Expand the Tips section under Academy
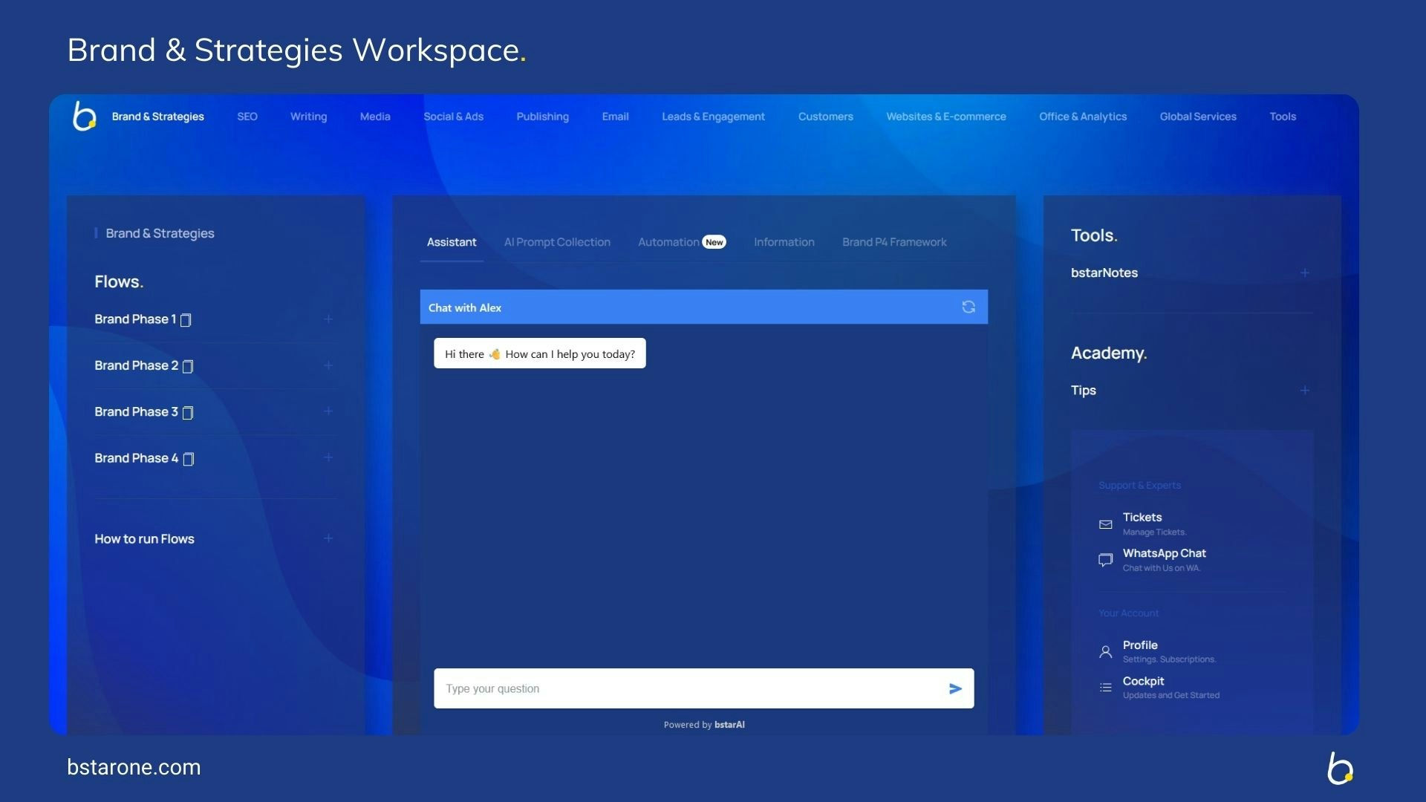This screenshot has width=1426, height=802. click(1304, 390)
